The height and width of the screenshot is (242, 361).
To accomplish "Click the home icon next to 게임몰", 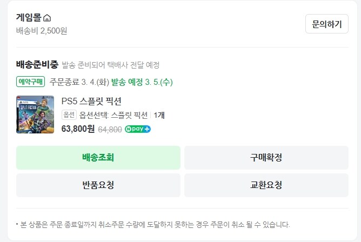I will (47, 18).
